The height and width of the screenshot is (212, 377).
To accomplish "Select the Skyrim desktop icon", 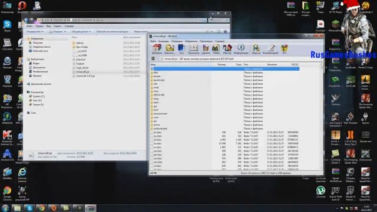I will pyautogui.click(x=365, y=118).
